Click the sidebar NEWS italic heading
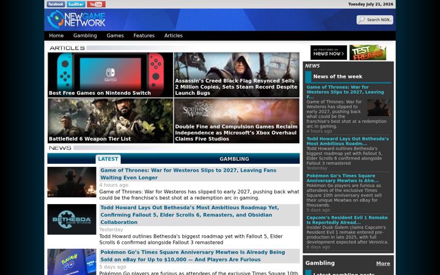The width and height of the screenshot is (440, 275). [312, 66]
